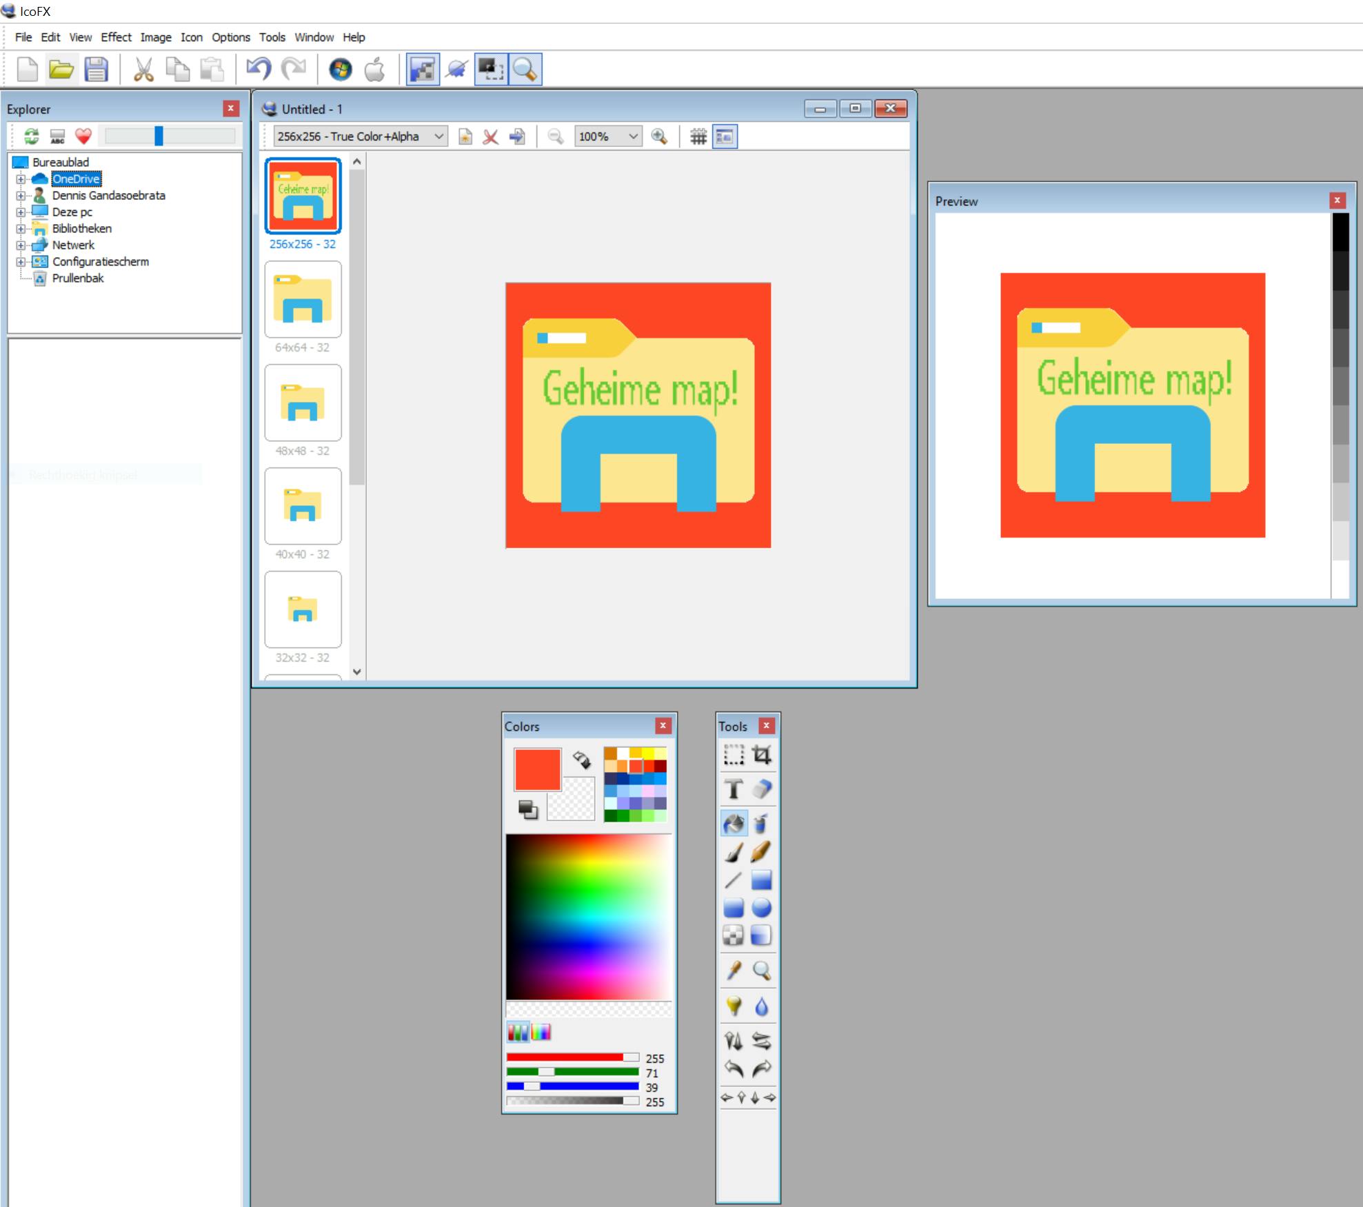
Task: Expand the Deze pc tree node
Action: (21, 212)
